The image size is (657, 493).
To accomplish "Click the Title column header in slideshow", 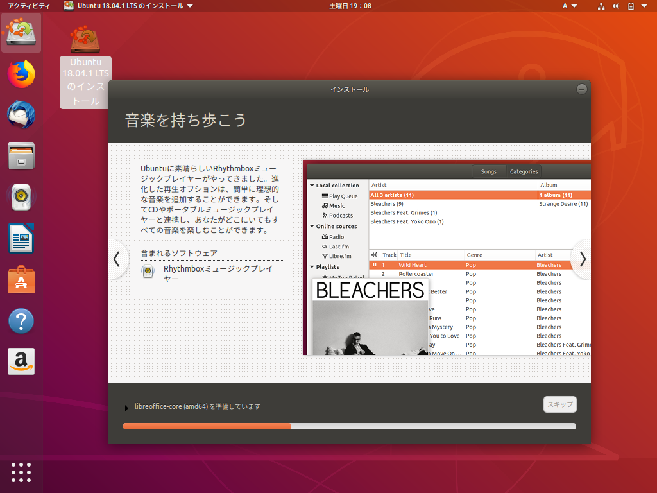I will point(431,255).
